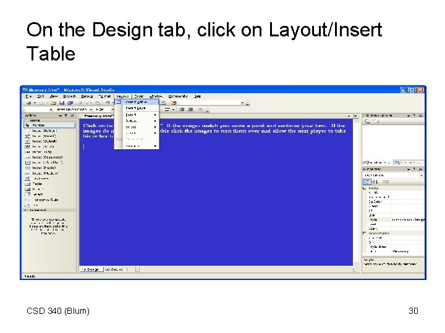Open the View menu
Viewport: 445px width, 333px height.
pos(54,96)
